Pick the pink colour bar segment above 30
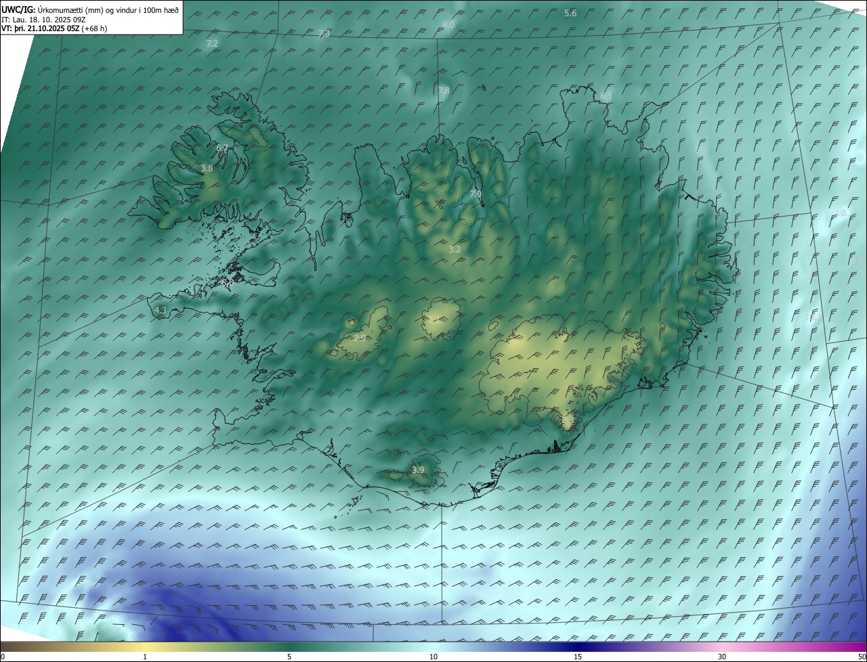The width and height of the screenshot is (867, 662). [722, 646]
